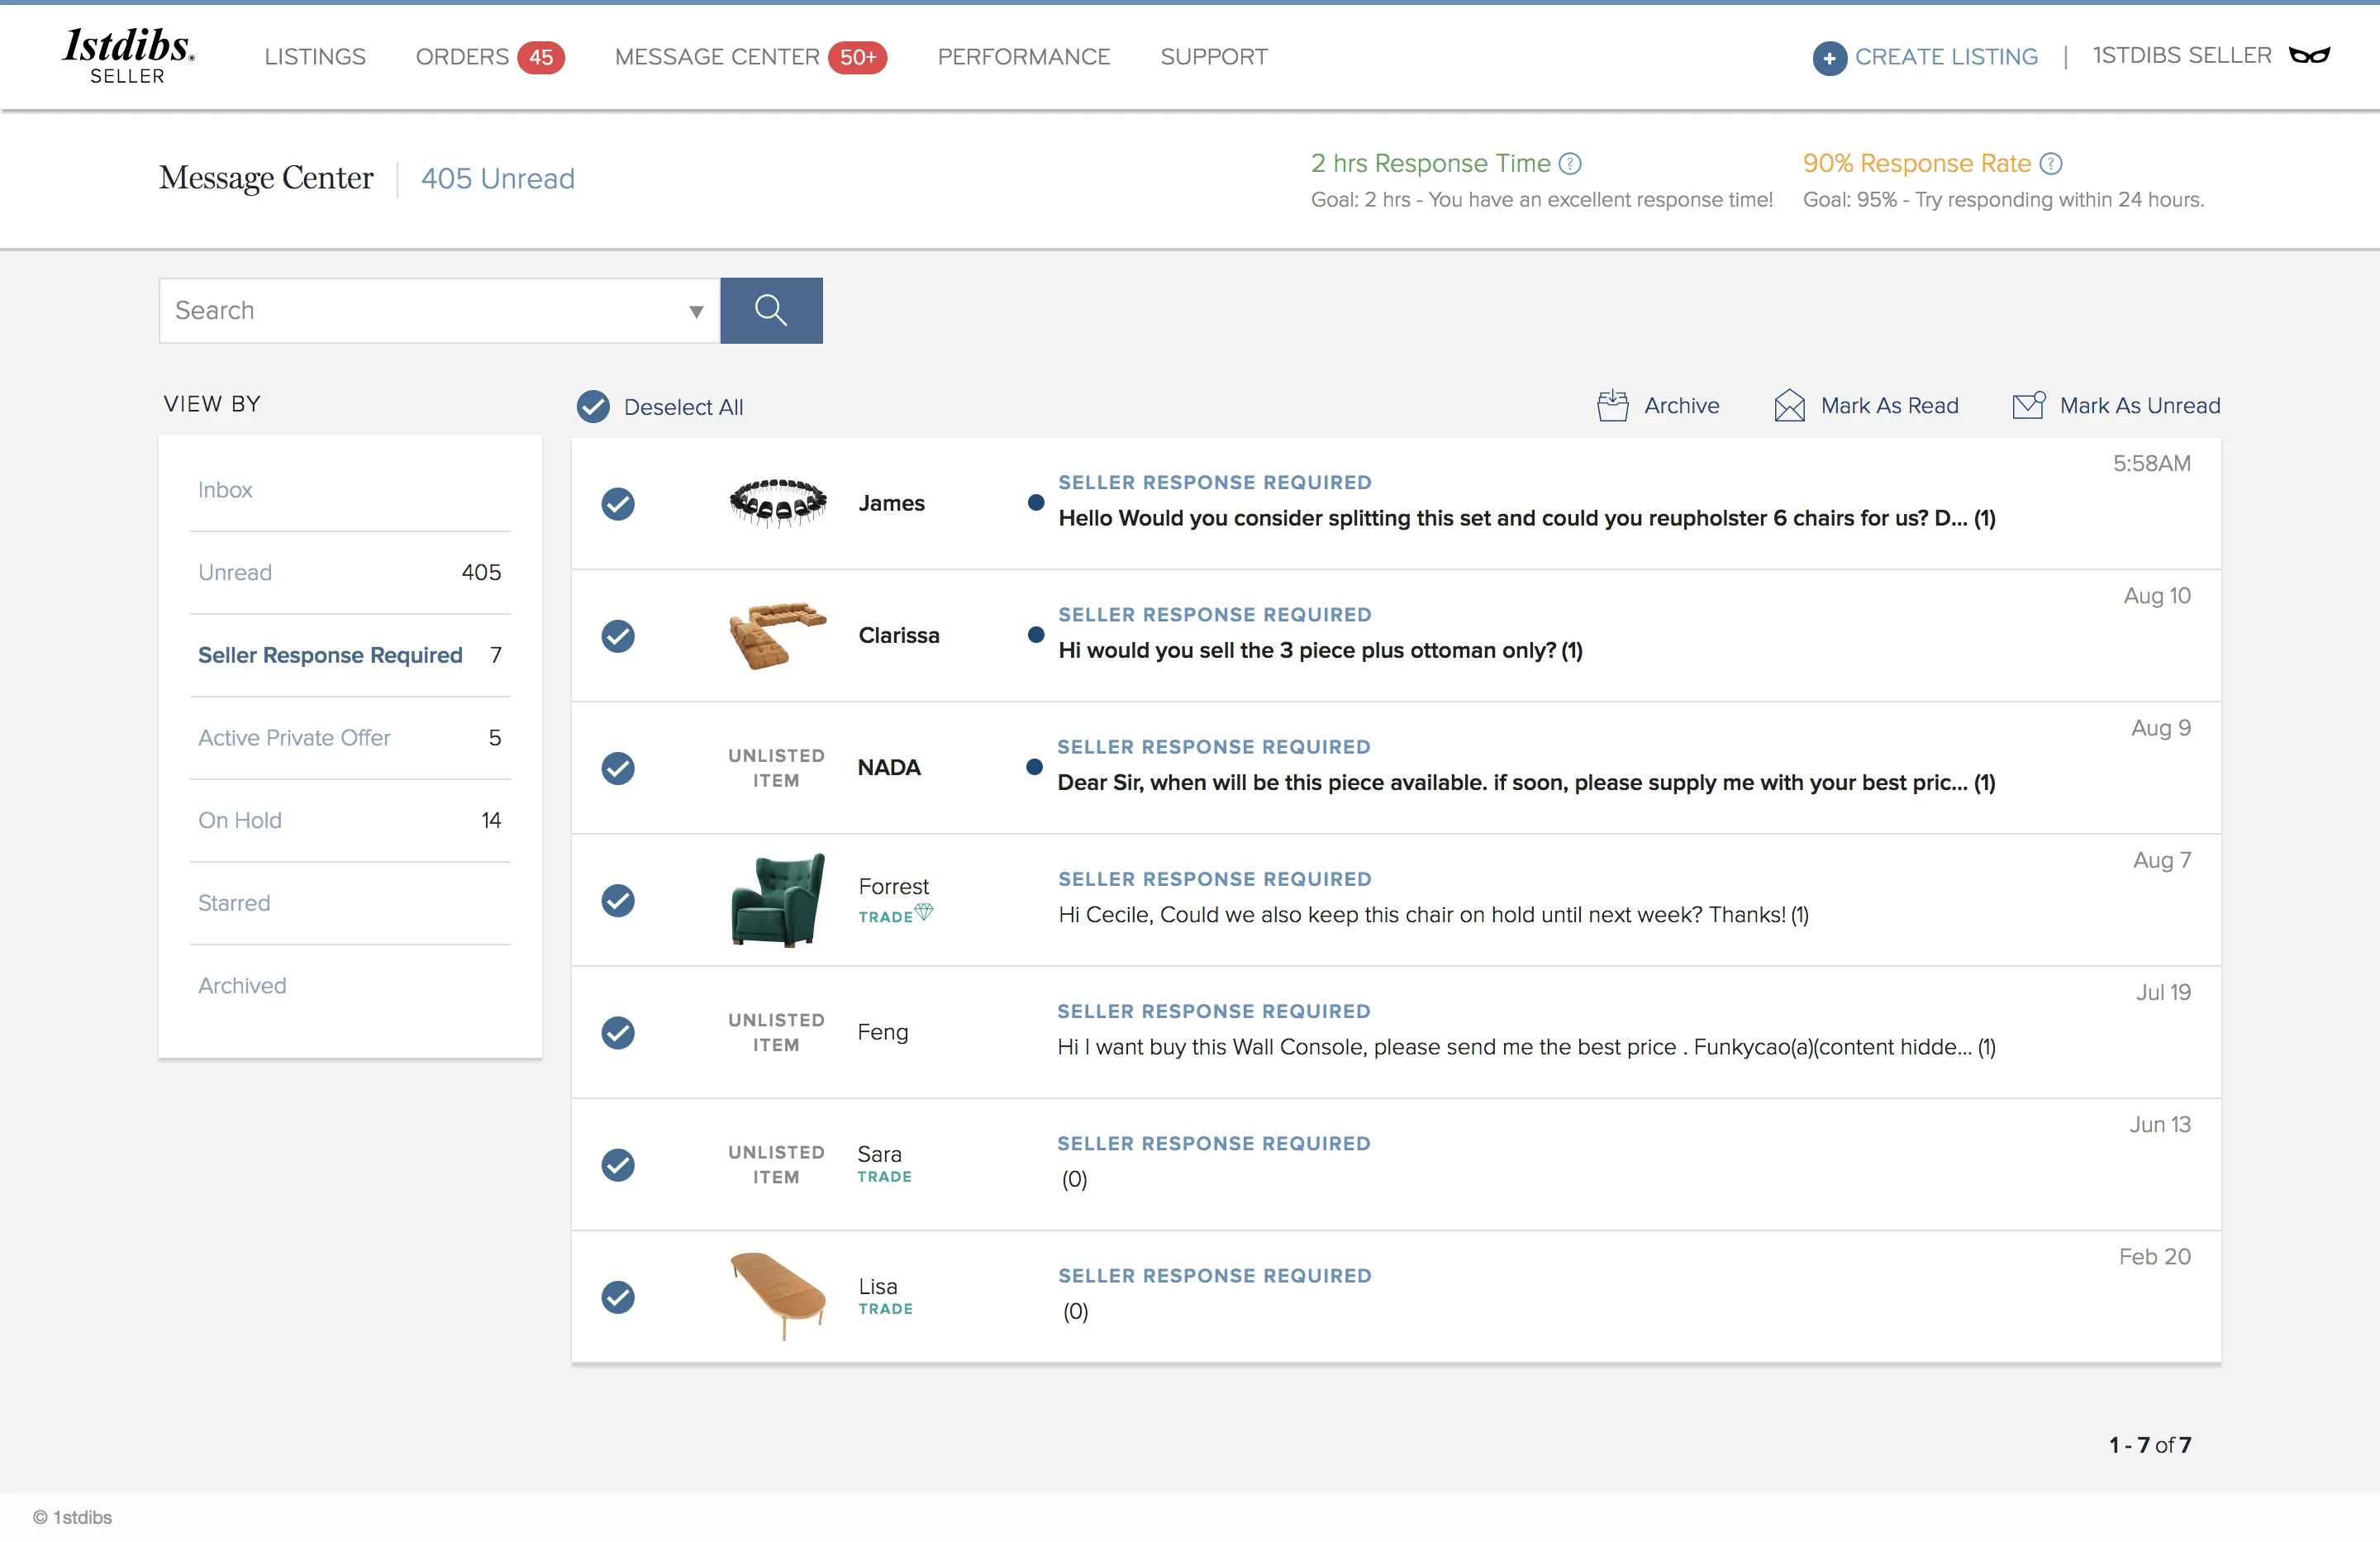Open the Support menu
This screenshot has height=1542, width=2380.
point(1214,57)
